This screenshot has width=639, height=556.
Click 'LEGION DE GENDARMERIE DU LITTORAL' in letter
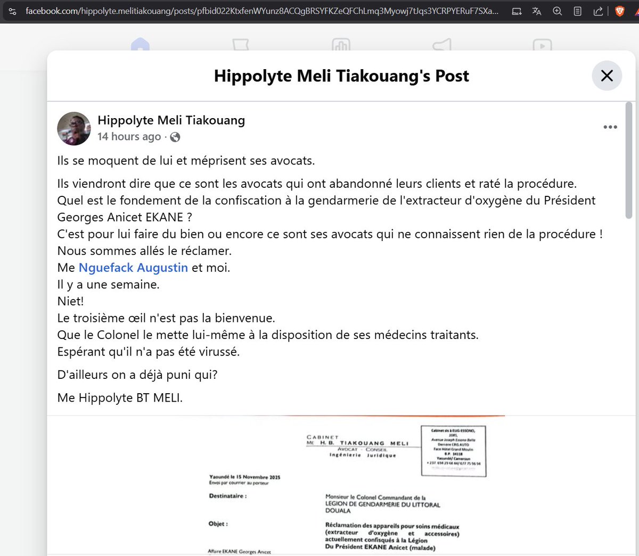pos(383,504)
